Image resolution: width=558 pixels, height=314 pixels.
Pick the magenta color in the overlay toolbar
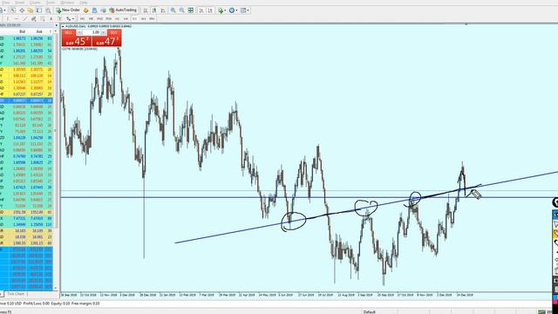click(x=555, y=302)
